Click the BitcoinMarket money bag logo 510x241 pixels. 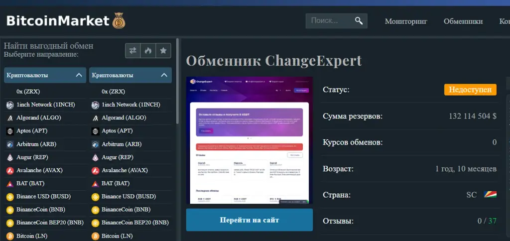tap(119, 20)
